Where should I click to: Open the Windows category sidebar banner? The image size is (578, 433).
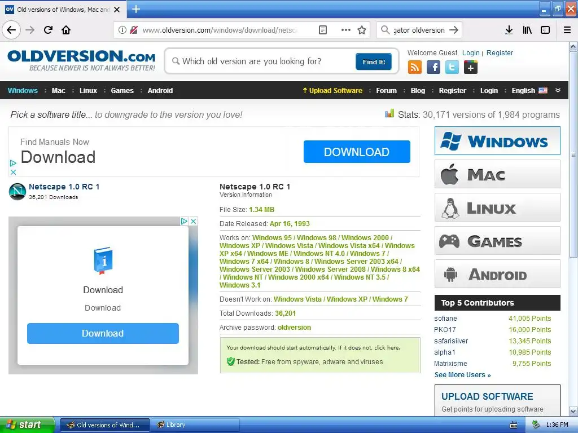(x=497, y=140)
